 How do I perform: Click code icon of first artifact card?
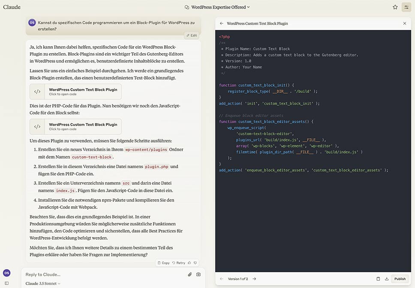[x=37, y=92]
